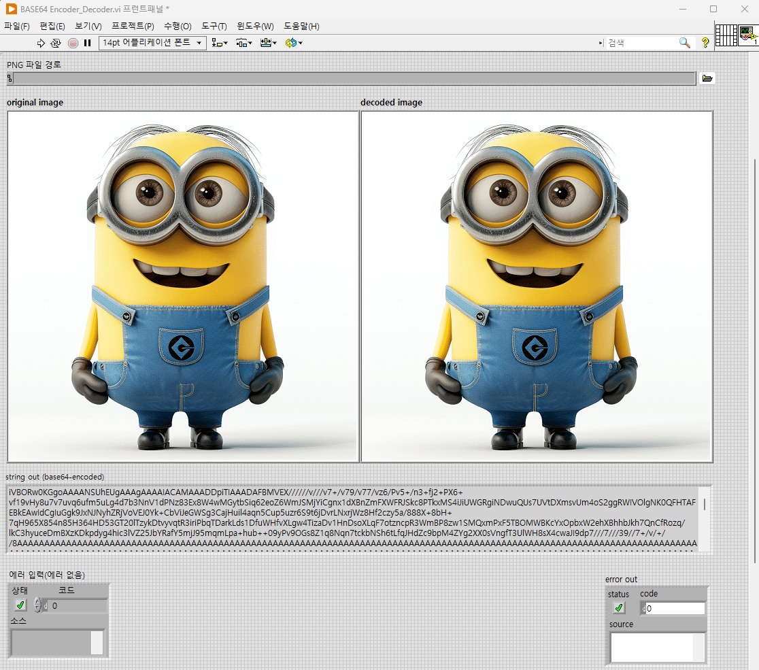Click the PNG 파일 경로 path input field
The image size is (759, 670).
point(354,78)
